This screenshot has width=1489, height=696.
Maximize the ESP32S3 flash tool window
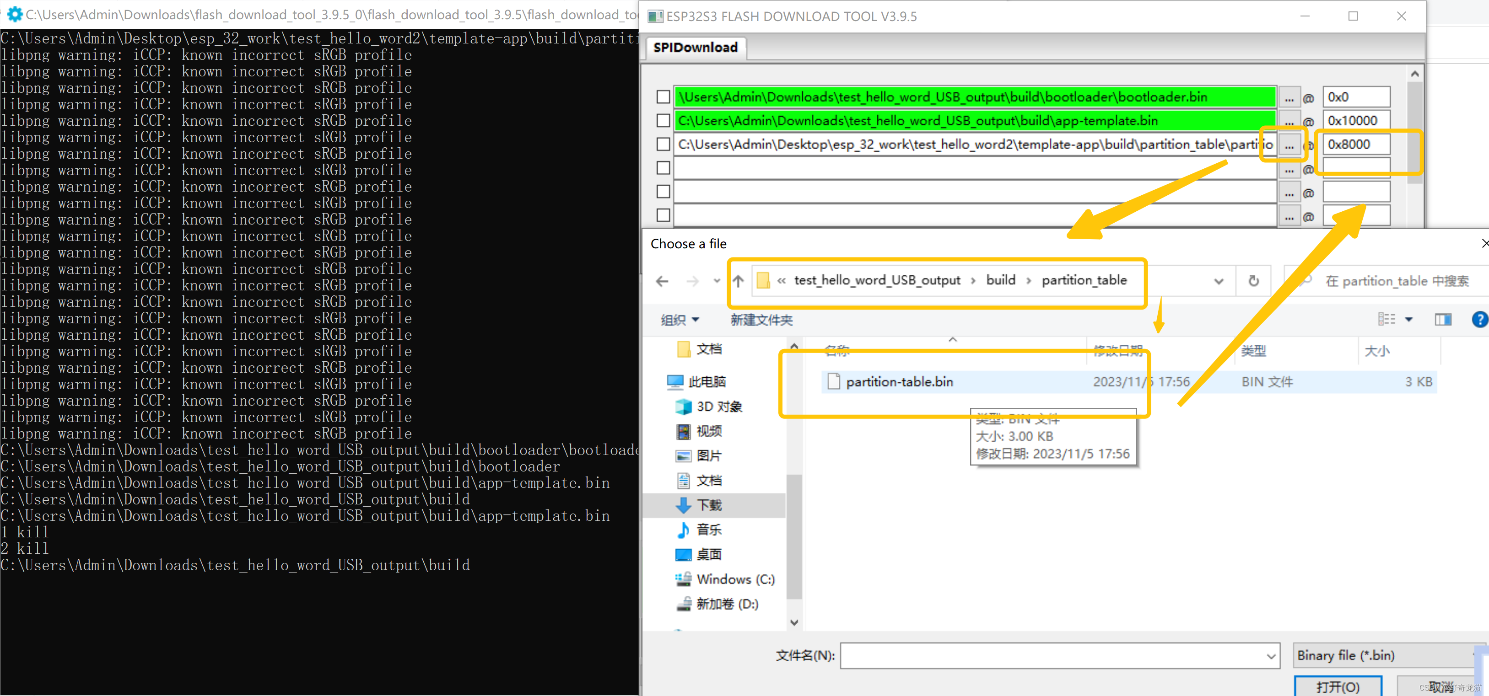(1353, 16)
